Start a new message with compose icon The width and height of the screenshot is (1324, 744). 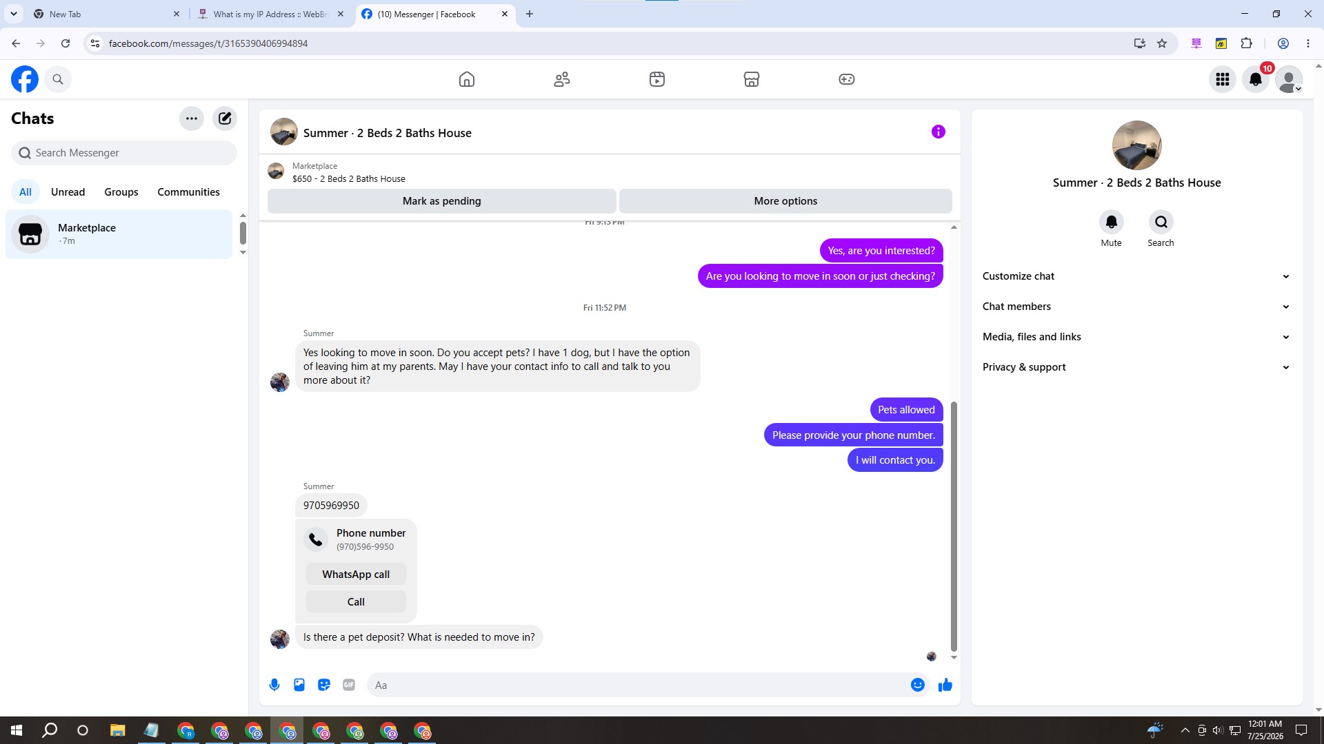tap(225, 118)
